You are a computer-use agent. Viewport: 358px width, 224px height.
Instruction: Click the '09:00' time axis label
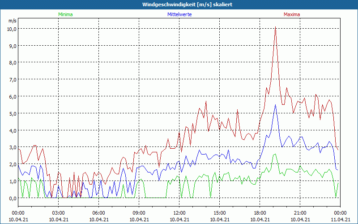click(x=139, y=213)
